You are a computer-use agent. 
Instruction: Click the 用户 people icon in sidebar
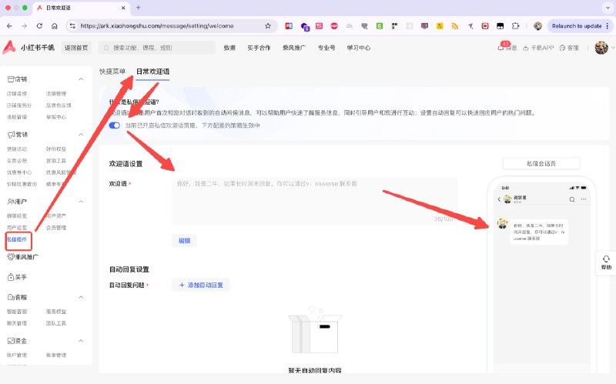tap(11, 202)
